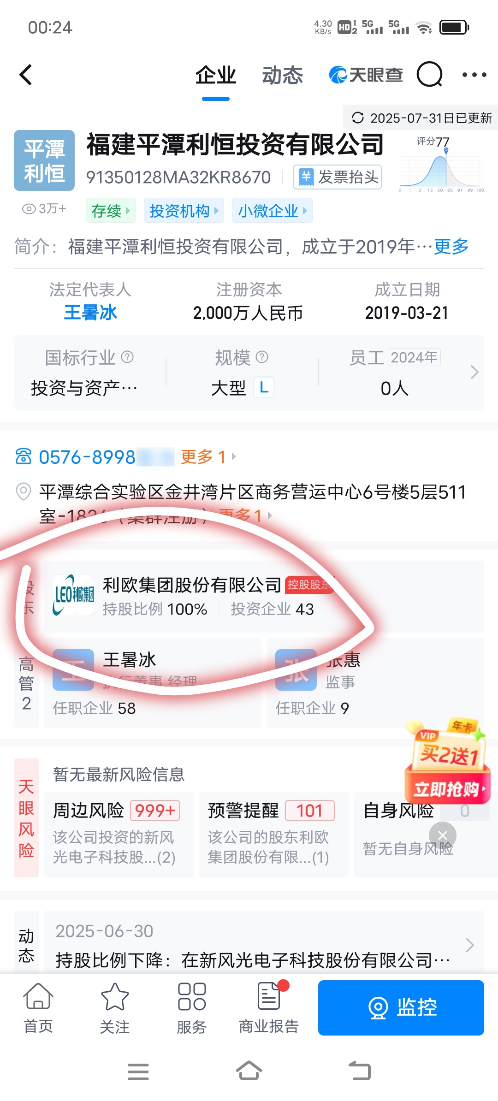Expand company intro via 更多 link
Viewport: 498px width, 1101px height.
pos(451,247)
